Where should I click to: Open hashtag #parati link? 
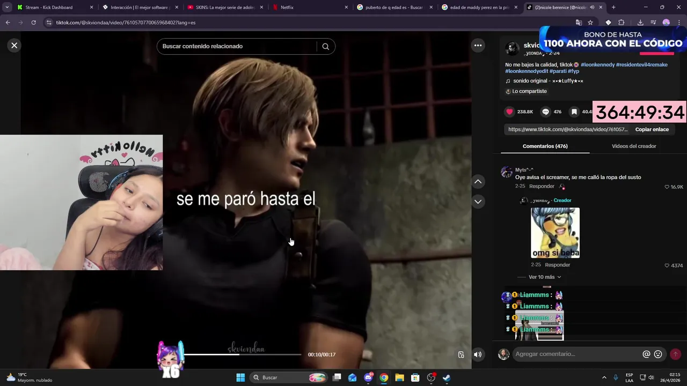[x=558, y=71]
